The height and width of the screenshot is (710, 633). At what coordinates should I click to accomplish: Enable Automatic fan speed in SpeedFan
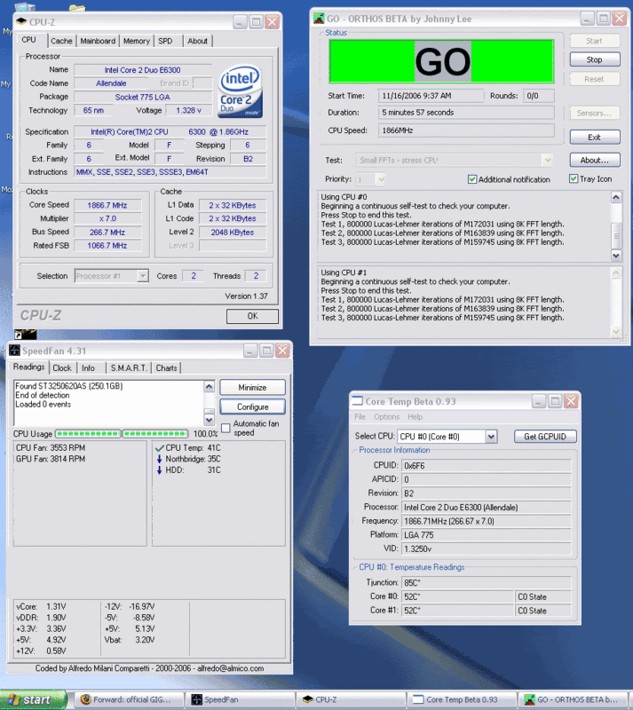pos(226,428)
